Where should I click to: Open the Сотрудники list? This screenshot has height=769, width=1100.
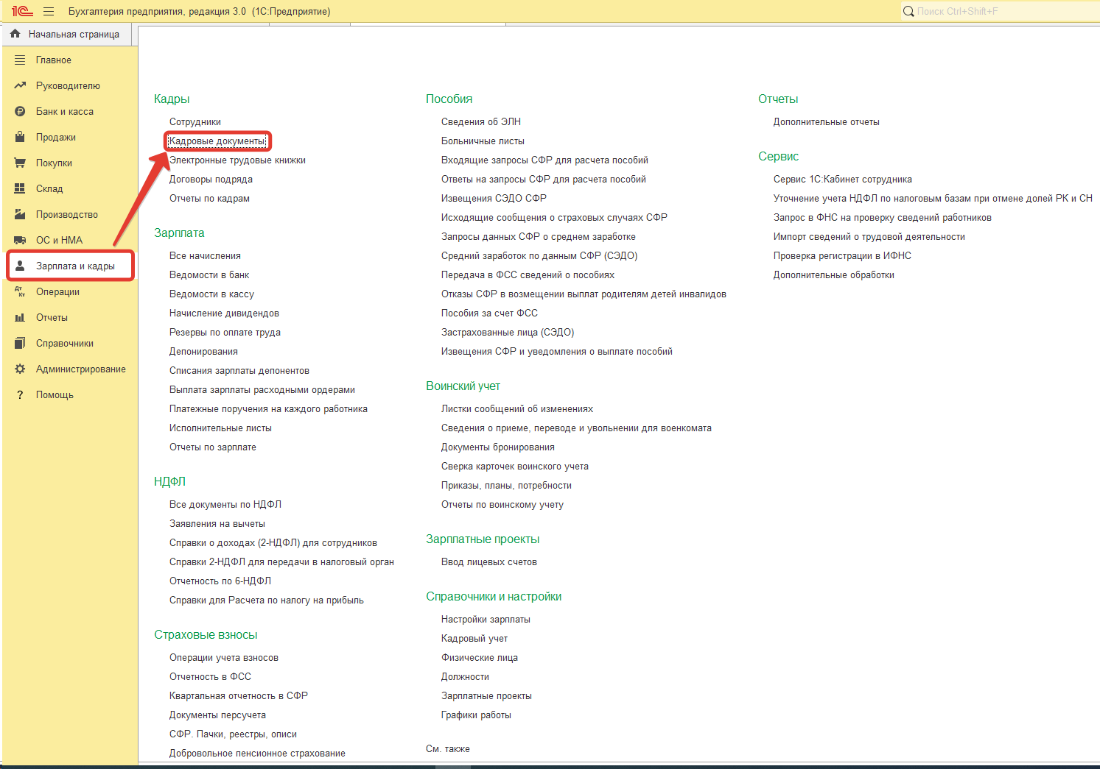(x=195, y=122)
